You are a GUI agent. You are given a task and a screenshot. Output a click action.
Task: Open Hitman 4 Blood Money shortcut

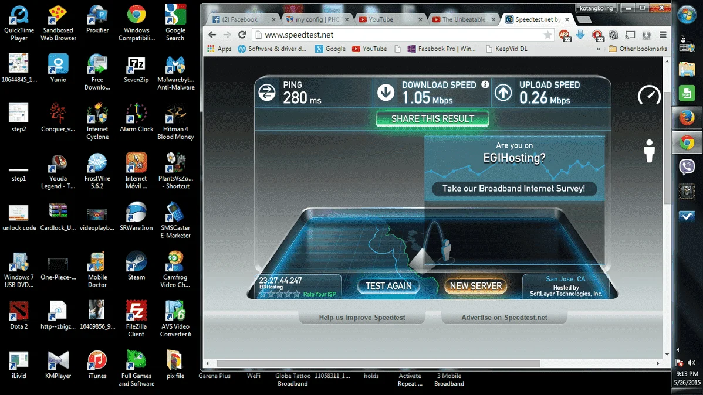pyautogui.click(x=175, y=122)
